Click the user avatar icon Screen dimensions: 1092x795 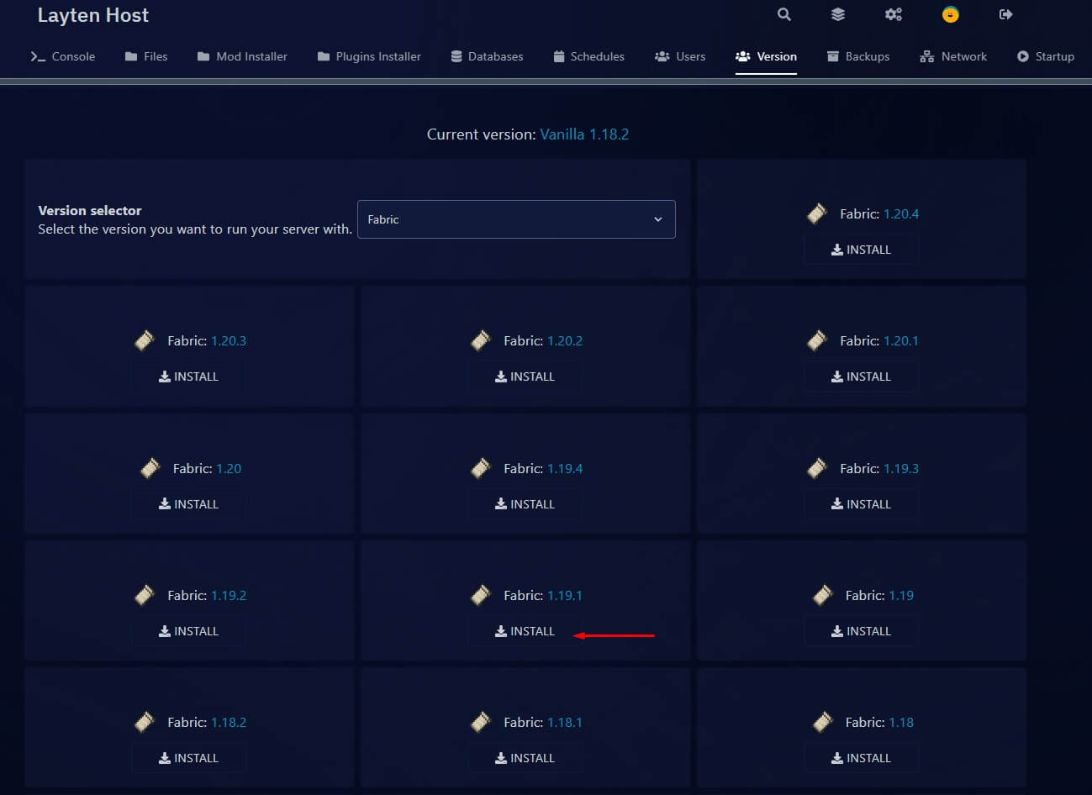click(x=950, y=14)
